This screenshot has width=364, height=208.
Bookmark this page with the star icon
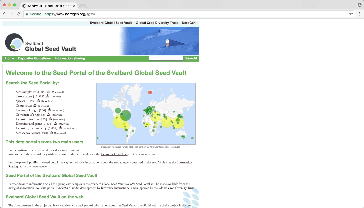coord(351,14)
